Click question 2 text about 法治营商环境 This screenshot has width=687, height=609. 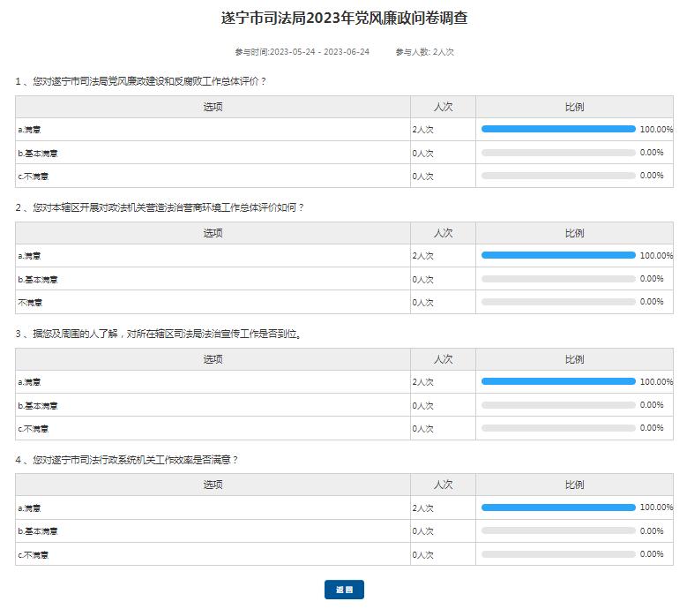click(x=160, y=207)
